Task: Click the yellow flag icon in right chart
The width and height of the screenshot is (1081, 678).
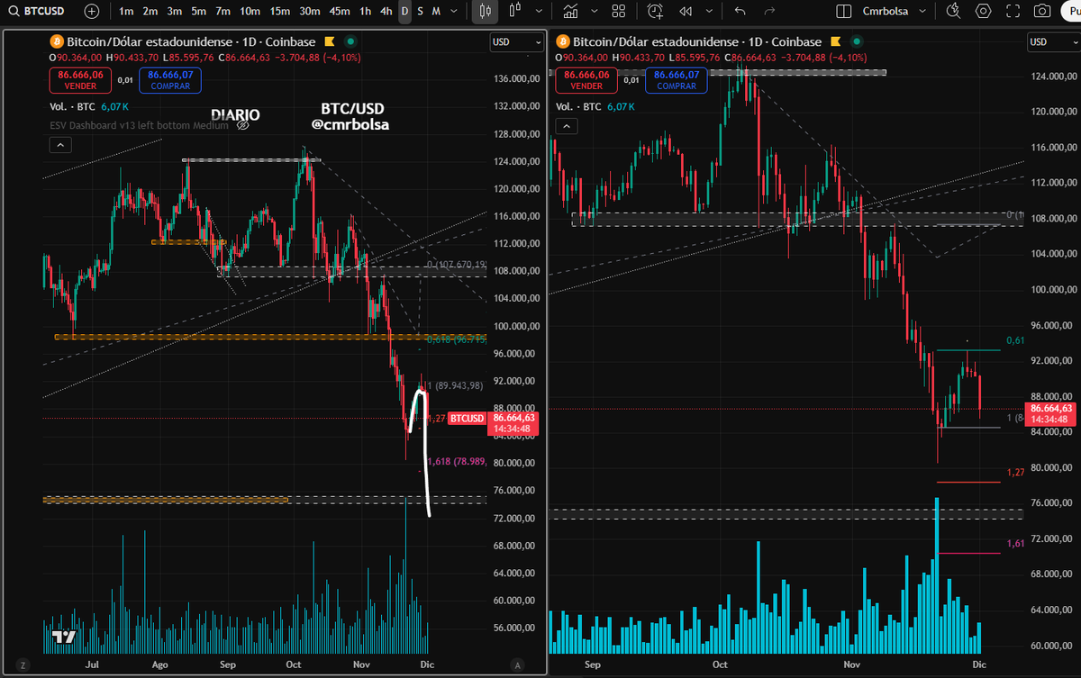Action: click(838, 42)
